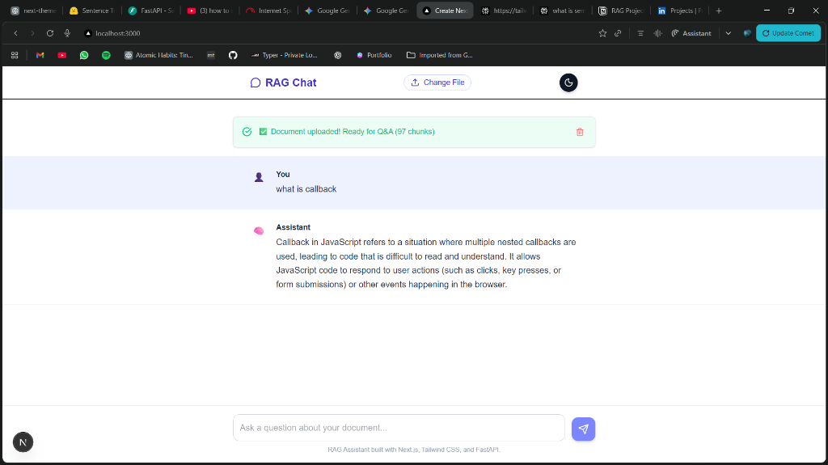Click the Update Comet button

(x=787, y=33)
